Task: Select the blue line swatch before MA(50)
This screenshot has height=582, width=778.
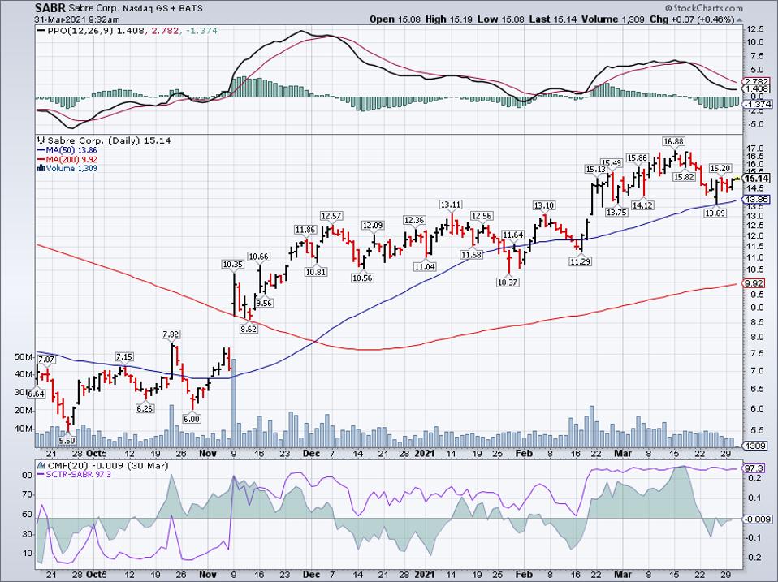Action: click(x=41, y=150)
